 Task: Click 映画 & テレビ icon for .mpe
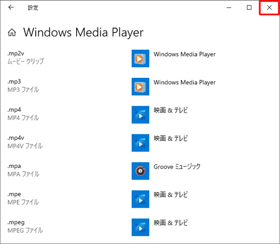pos(141,199)
